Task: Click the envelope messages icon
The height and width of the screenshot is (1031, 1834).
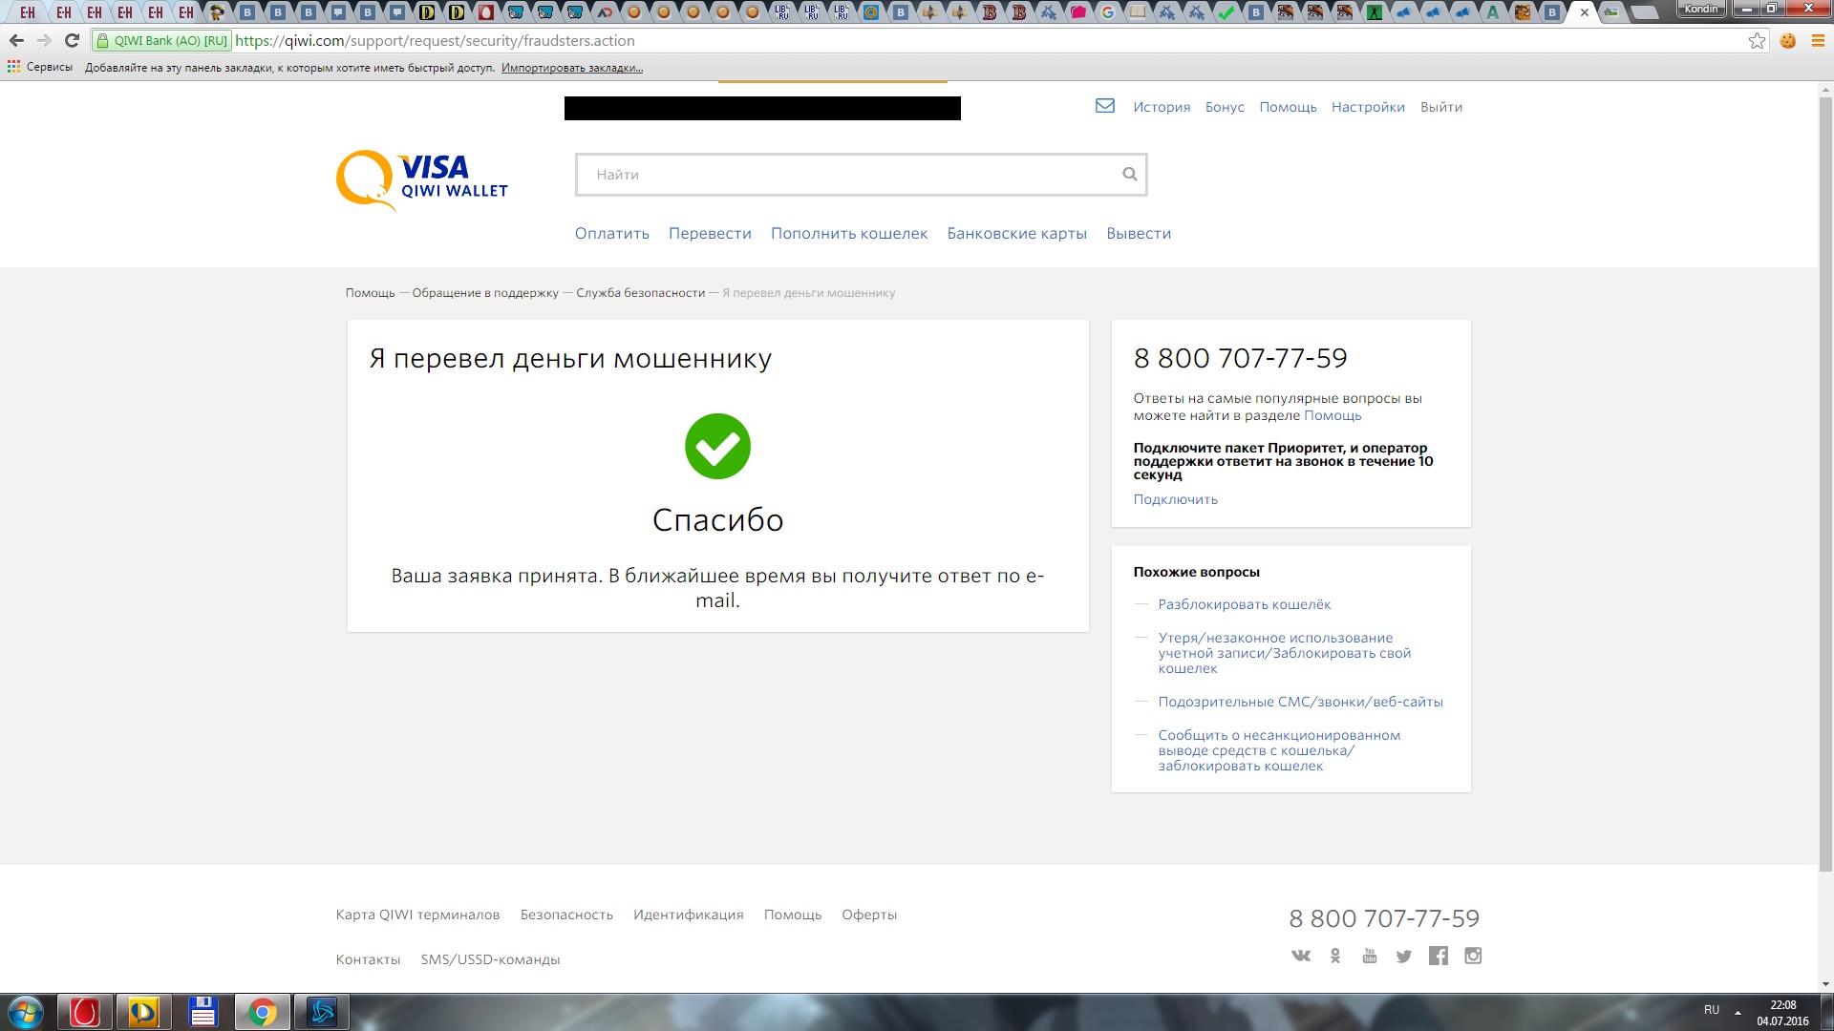Action: (1104, 106)
